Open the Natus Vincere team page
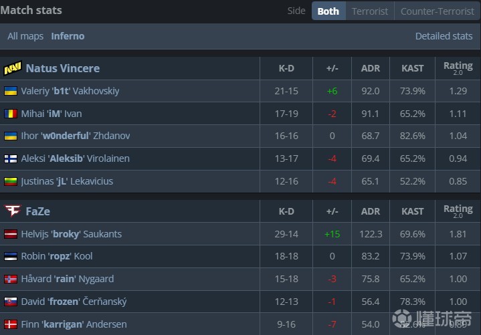This screenshot has width=481, height=335. 62,68
